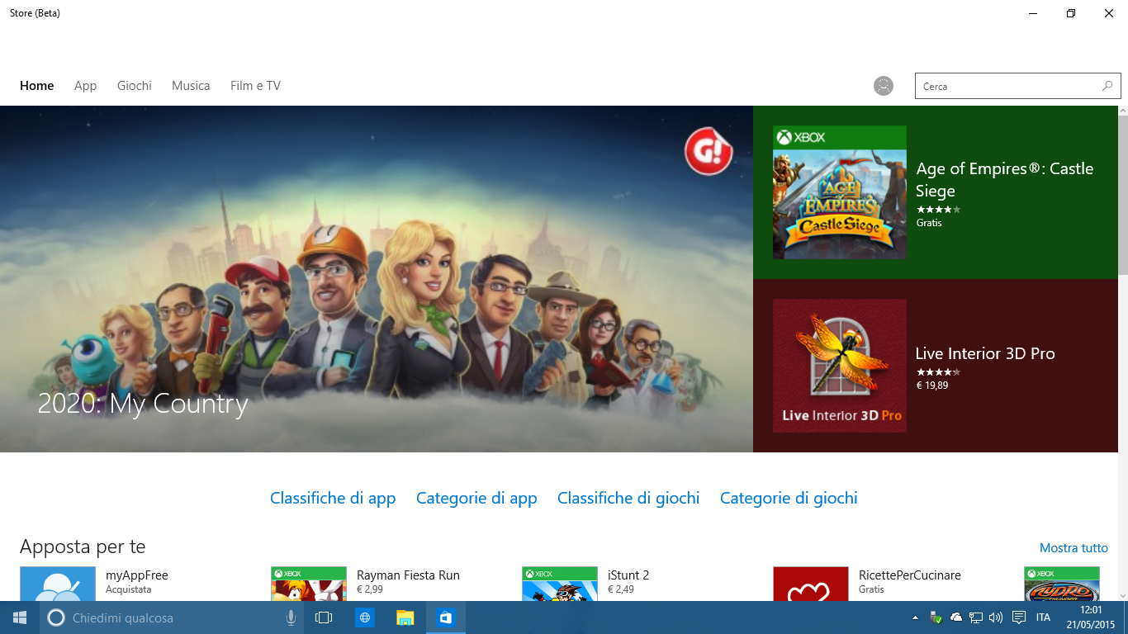Click inside Chiedimi qualcosa search box

[173, 617]
